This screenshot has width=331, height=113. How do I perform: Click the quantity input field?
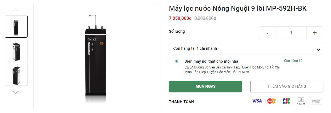coord(291,33)
